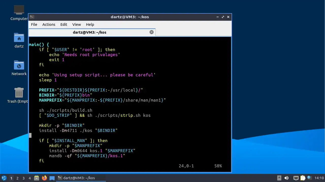Open the File menu in terminal

pyautogui.click(x=34, y=25)
